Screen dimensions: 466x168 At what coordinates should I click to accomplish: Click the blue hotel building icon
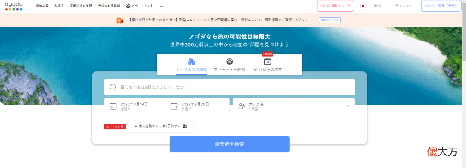tap(192, 62)
